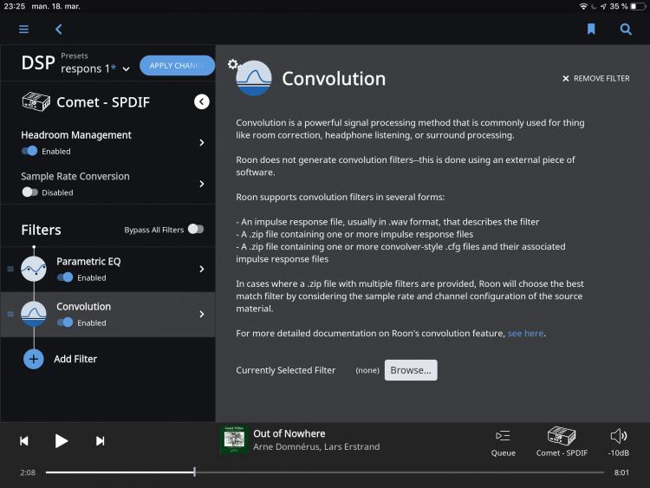Click the 8:01 track duration
Image resolution: width=650 pixels, height=488 pixels.
point(621,472)
